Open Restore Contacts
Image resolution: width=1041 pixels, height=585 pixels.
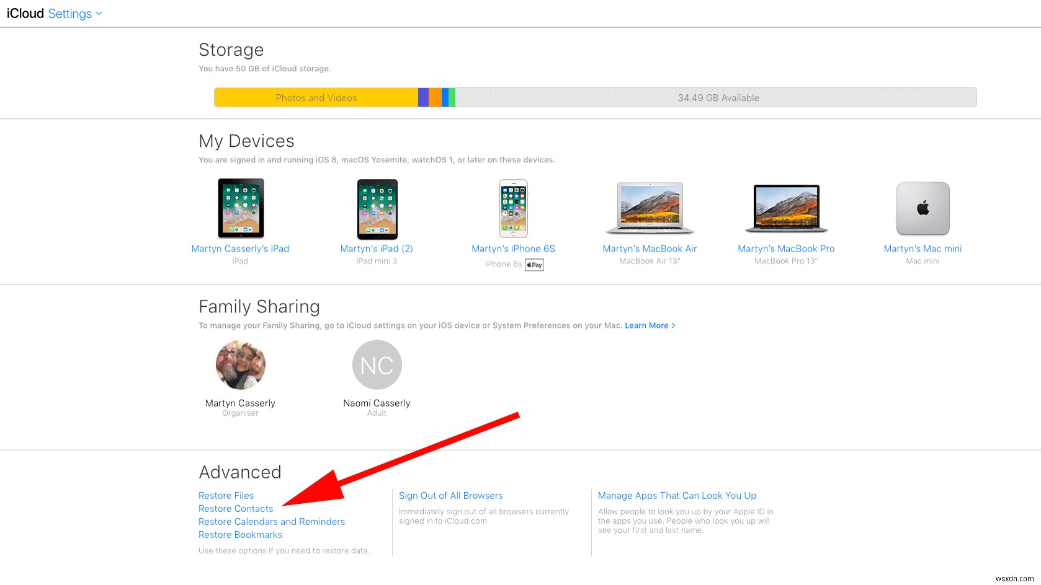pyautogui.click(x=236, y=508)
